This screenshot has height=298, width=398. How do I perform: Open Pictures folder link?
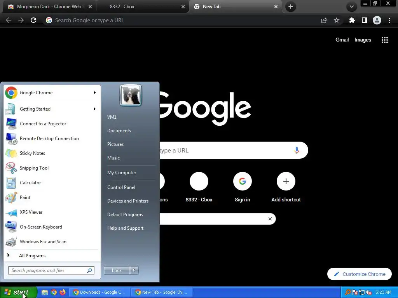coord(115,144)
